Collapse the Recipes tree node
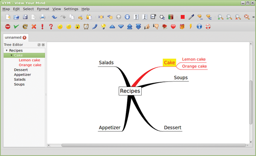Screen dimensions: 256x156 [x=7, y=50]
